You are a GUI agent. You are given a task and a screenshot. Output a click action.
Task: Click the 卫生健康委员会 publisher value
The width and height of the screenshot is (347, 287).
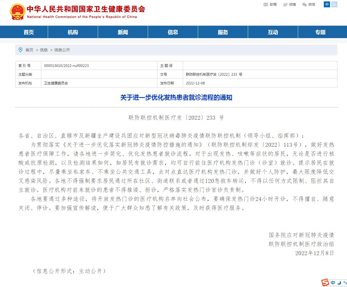point(56,83)
